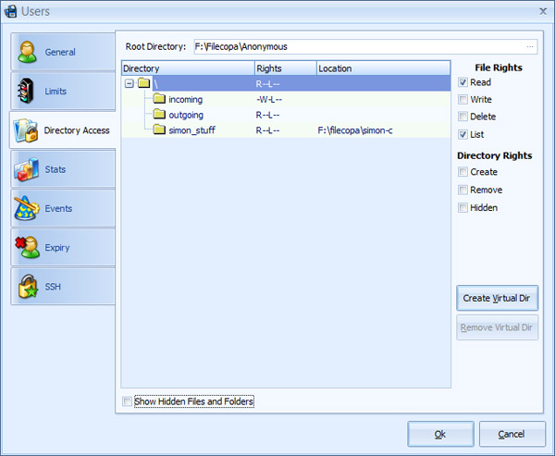Image resolution: width=555 pixels, height=456 pixels.
Task: Uncheck the Read file right
Action: click(462, 82)
